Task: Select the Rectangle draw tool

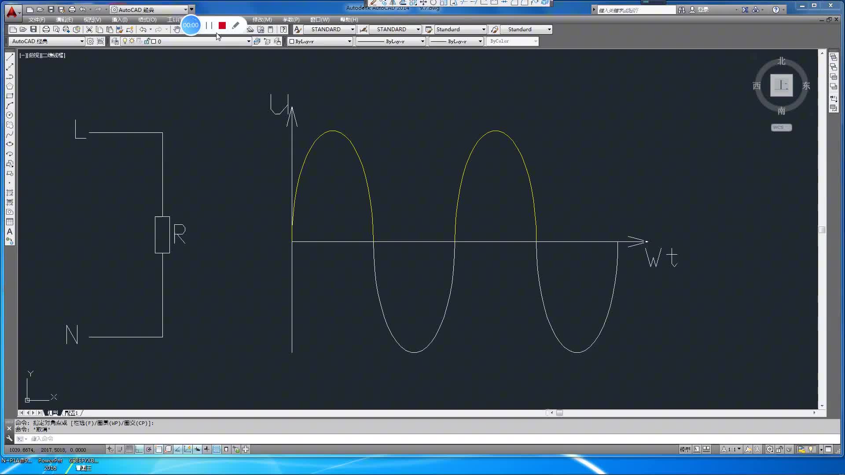Action: (x=10, y=96)
